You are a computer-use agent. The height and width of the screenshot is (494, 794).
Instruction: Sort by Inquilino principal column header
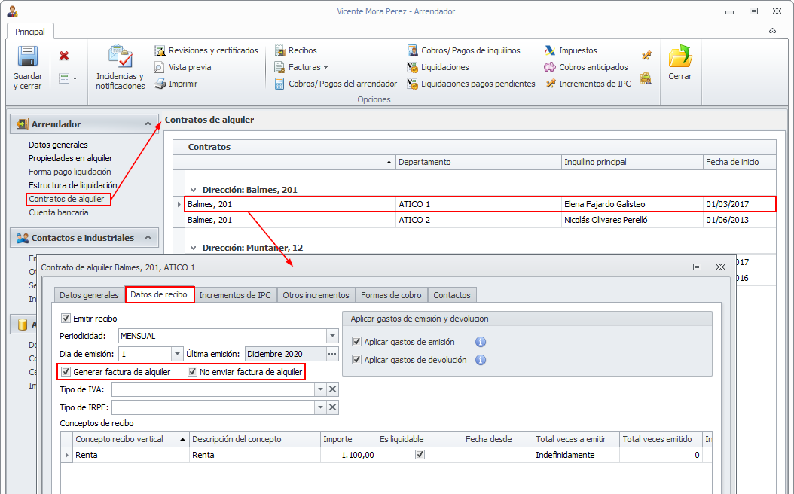point(632,162)
